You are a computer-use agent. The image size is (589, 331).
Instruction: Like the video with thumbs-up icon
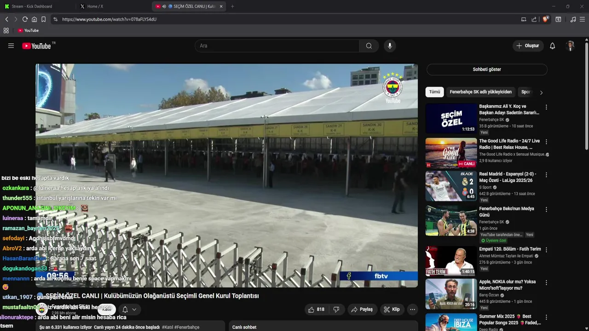(x=316, y=309)
